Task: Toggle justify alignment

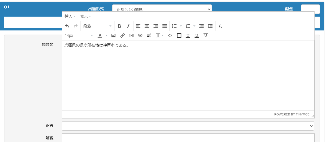Action: click(165, 26)
